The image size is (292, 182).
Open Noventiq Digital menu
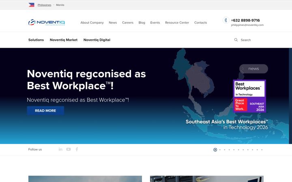click(97, 40)
